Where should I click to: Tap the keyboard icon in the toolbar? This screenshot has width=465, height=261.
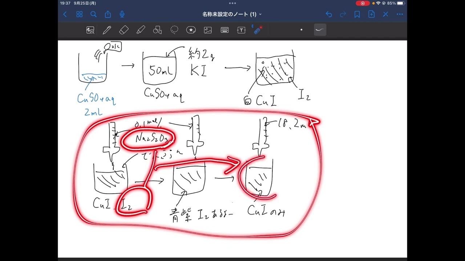point(225,30)
